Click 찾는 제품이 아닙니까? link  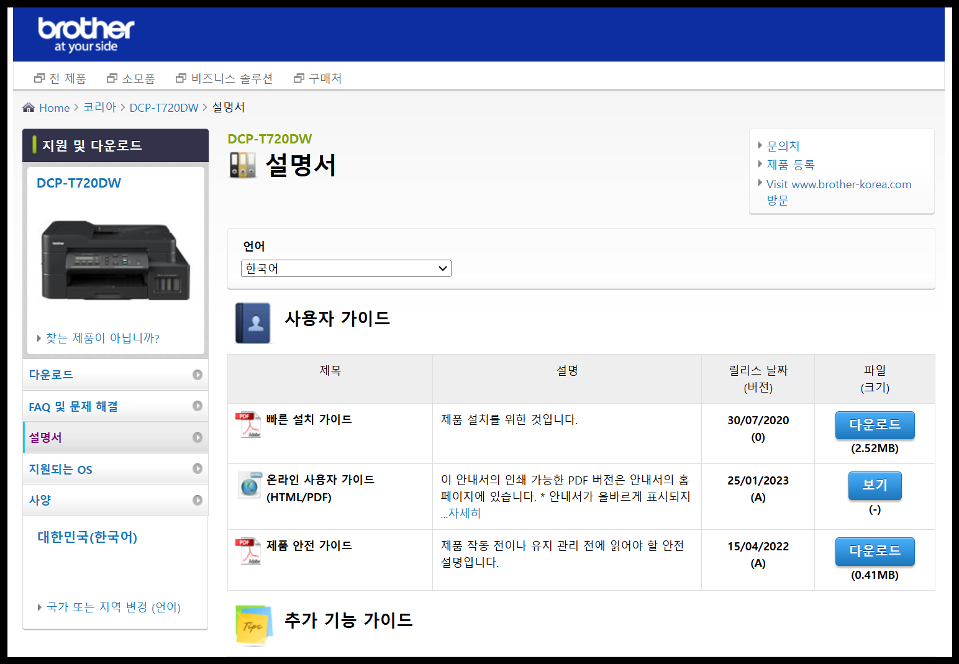tap(102, 338)
